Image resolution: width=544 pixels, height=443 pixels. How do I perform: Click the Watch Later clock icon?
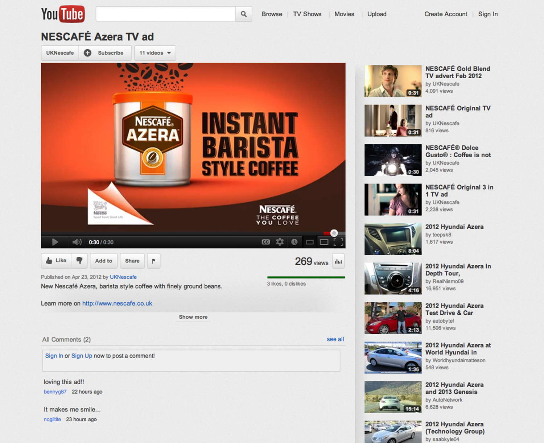pyautogui.click(x=294, y=242)
